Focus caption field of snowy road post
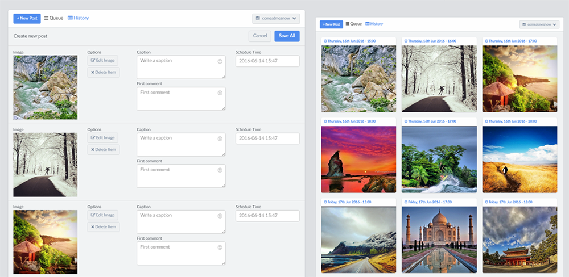 point(181,145)
